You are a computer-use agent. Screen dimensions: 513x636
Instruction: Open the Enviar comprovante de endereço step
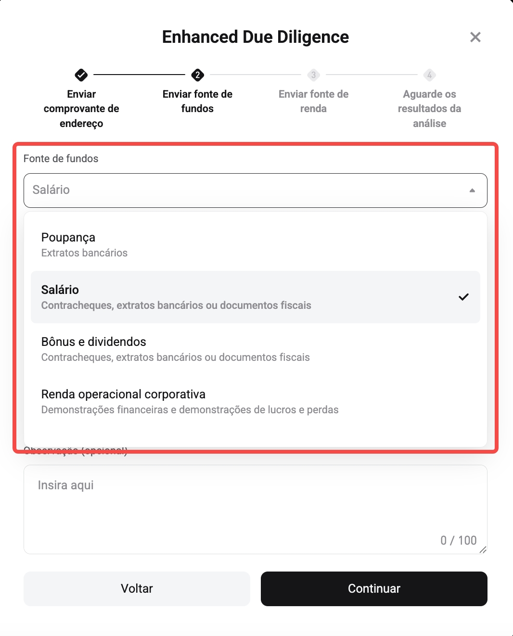pos(81,108)
